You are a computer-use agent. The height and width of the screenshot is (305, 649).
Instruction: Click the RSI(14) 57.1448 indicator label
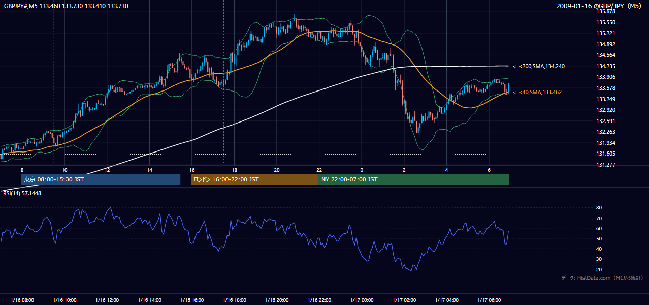point(22,193)
